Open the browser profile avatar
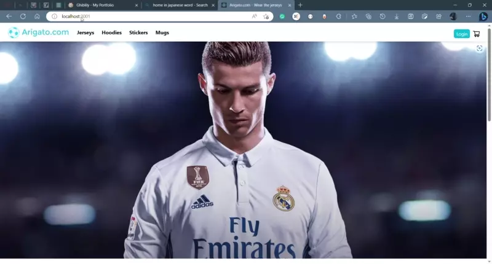This screenshot has width=492, height=264. (453, 17)
